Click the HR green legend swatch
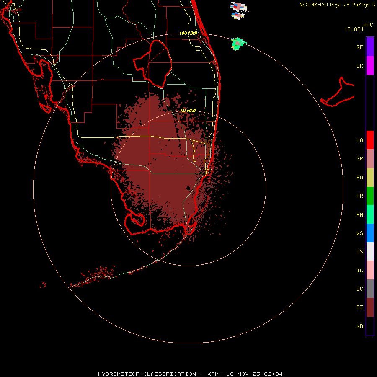 click(370, 196)
